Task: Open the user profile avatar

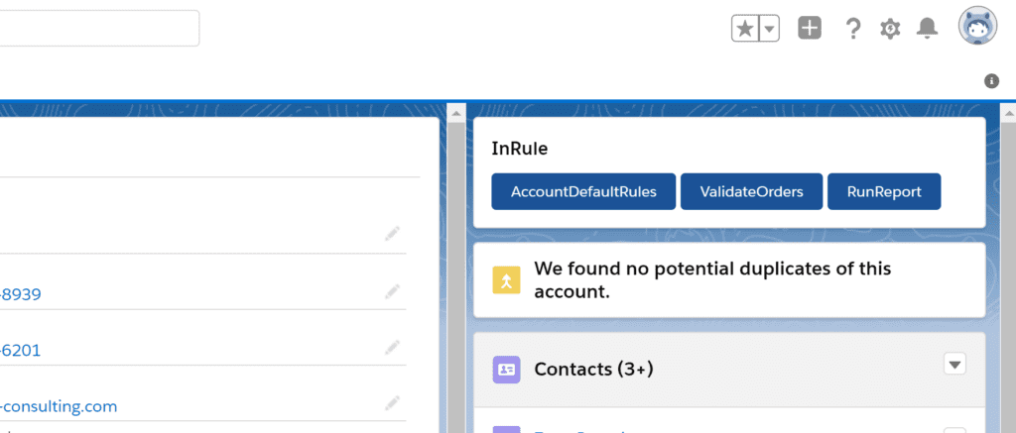Action: [976, 27]
